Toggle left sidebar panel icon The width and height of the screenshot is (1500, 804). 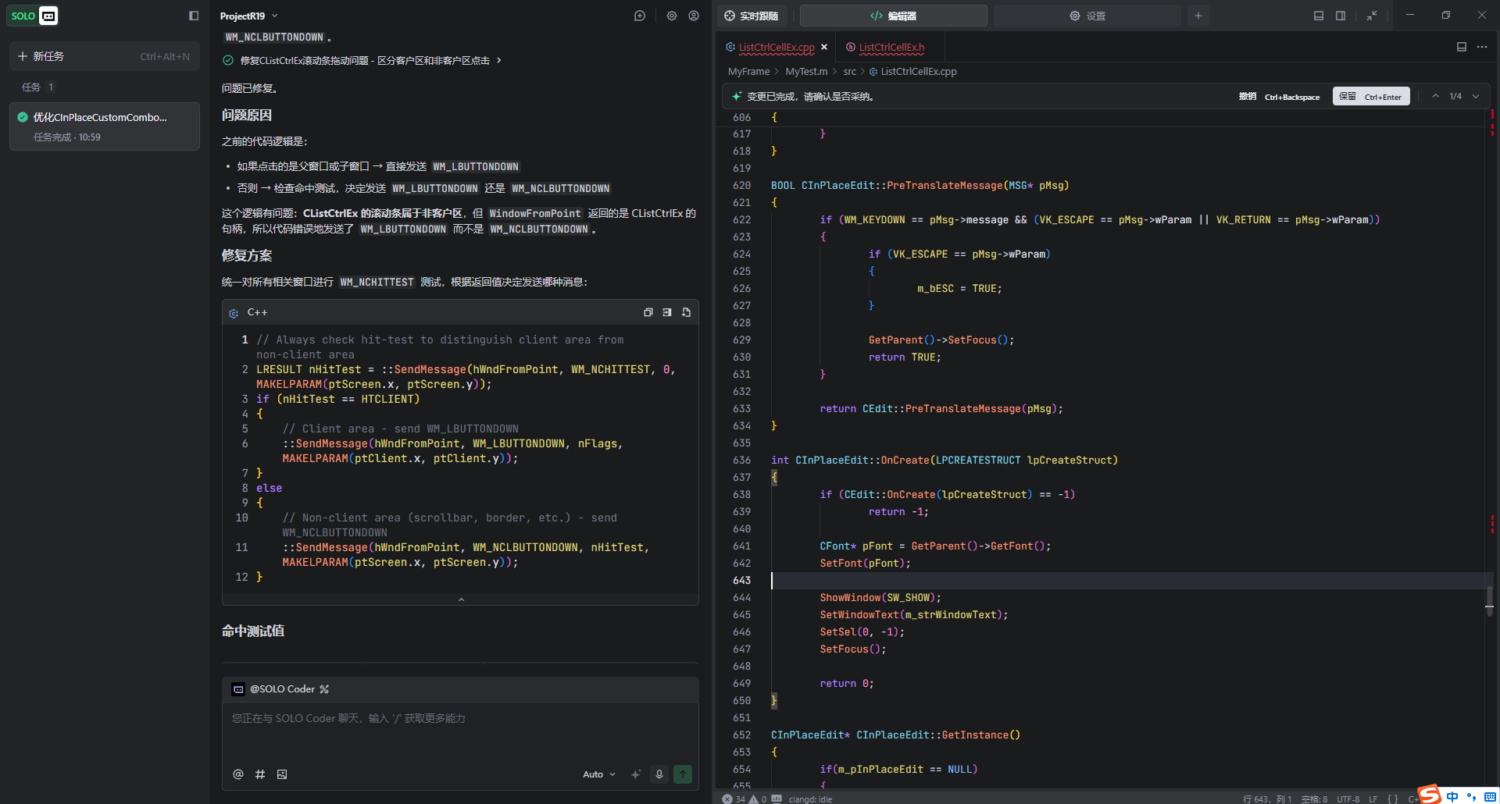tap(194, 16)
